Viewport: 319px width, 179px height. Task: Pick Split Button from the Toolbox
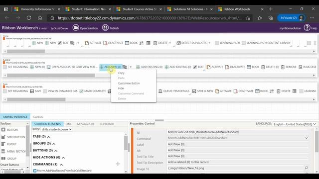point(13,137)
